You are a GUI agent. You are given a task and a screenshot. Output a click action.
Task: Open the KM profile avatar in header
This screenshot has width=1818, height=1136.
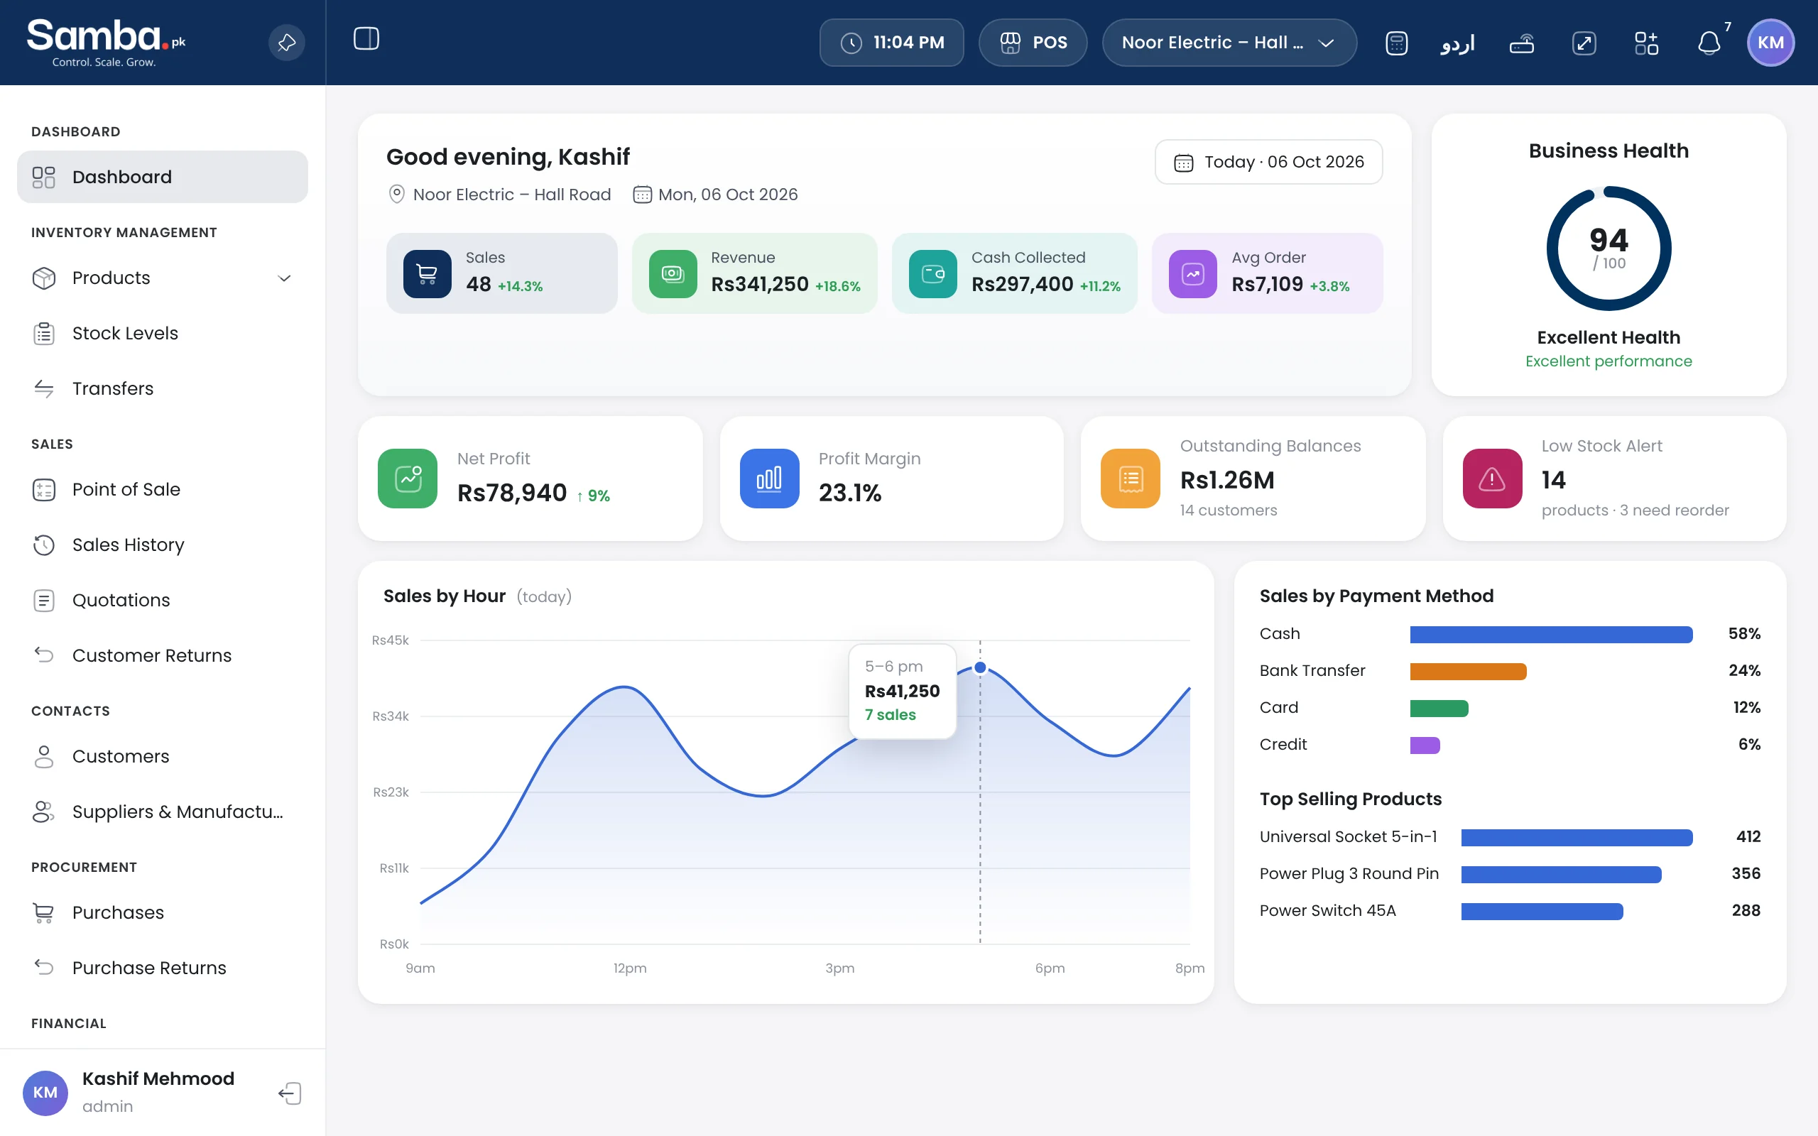[x=1770, y=43]
